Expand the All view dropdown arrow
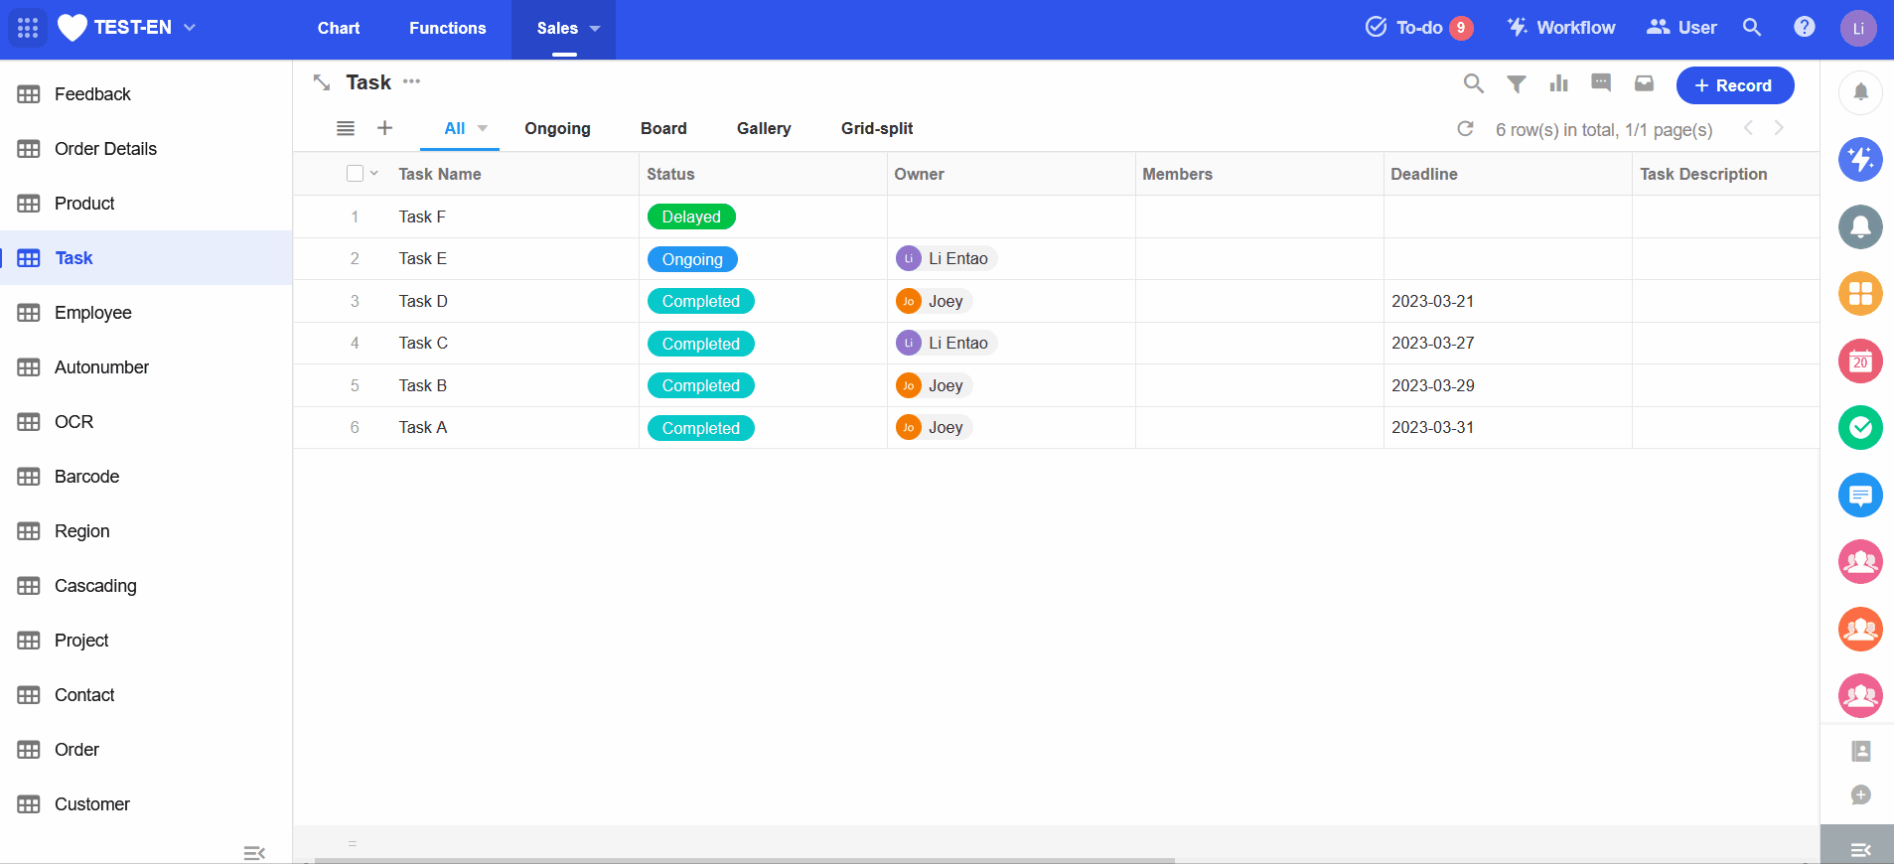Screen dimensions: 1894x864 tap(483, 129)
